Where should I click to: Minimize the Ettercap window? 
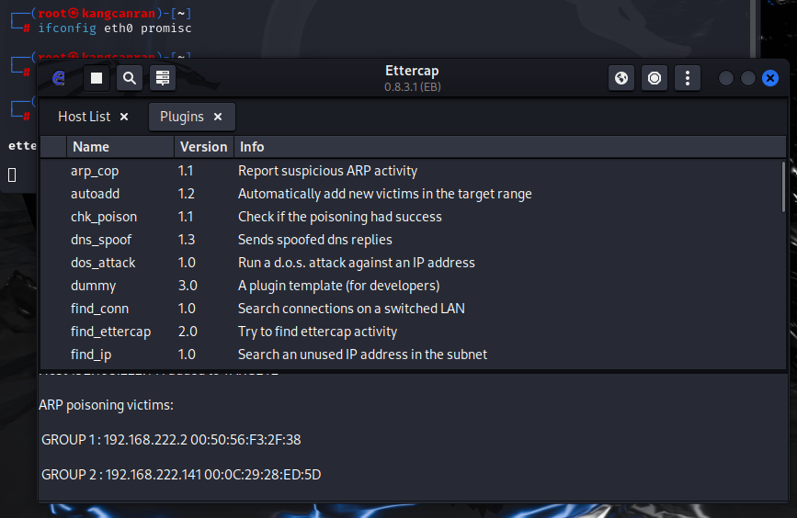(725, 78)
